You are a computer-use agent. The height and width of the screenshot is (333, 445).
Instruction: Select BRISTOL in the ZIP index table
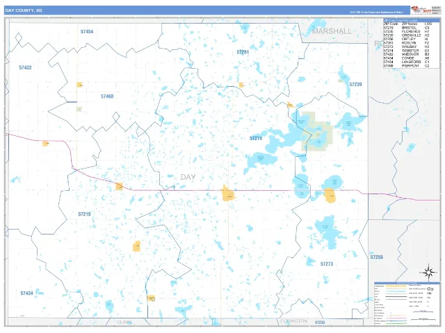tap(410, 28)
